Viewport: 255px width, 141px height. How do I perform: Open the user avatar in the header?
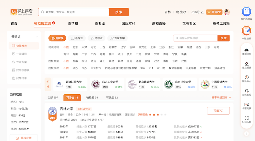(226, 12)
